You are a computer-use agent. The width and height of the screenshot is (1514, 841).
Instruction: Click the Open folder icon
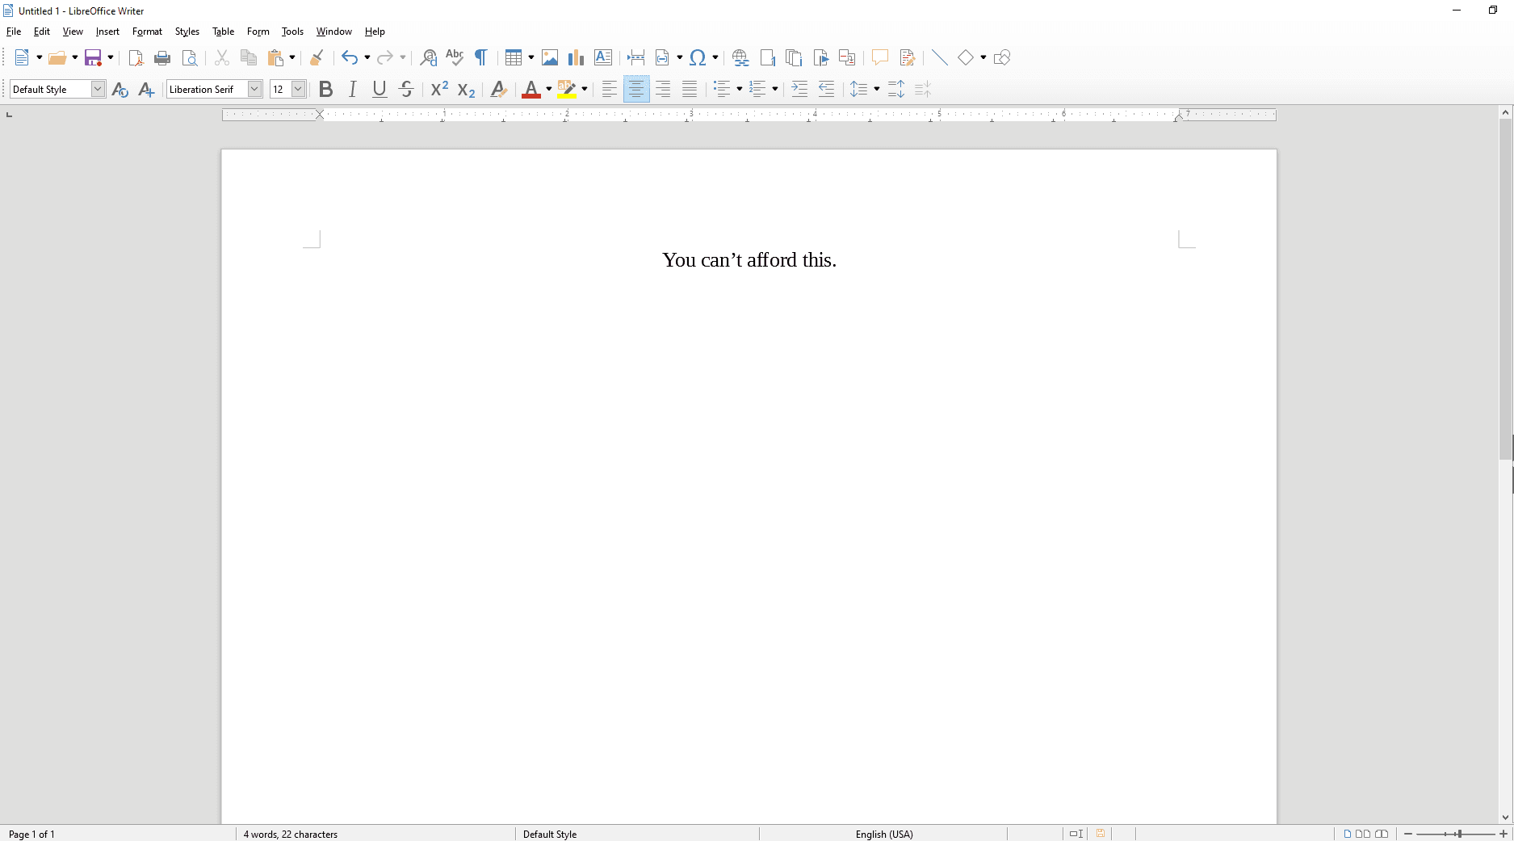click(x=57, y=57)
